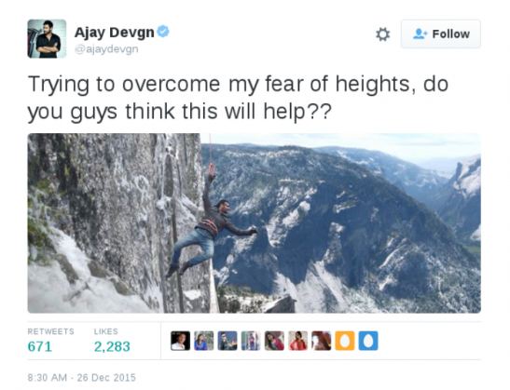
Task: Open the third liker's avatar
Action: tap(227, 341)
